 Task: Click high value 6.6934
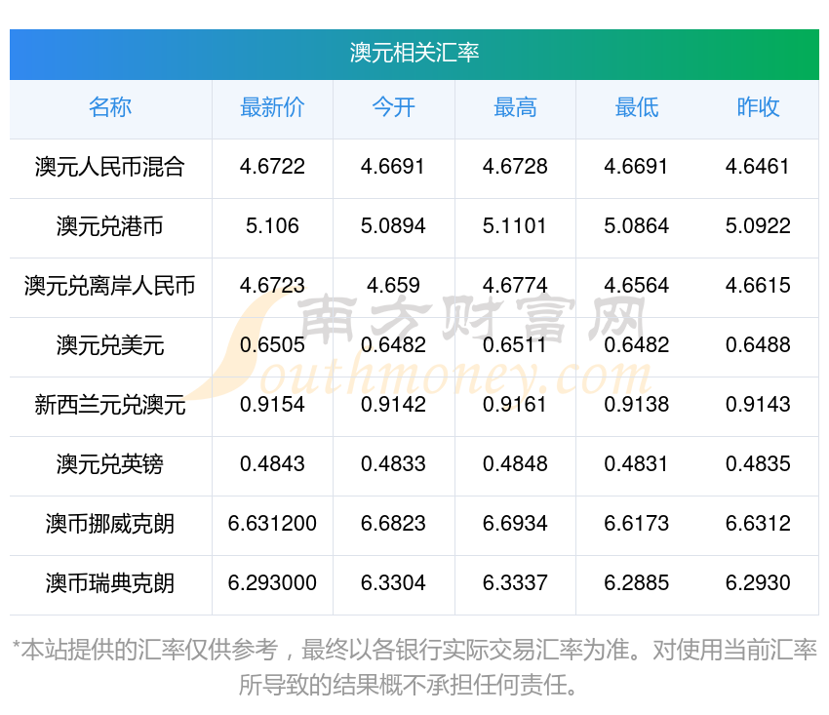515,524
